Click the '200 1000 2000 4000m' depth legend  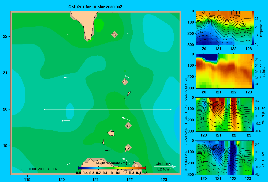(x=39, y=169)
